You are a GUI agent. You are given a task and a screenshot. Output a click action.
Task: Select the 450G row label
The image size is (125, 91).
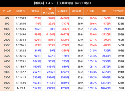click(7, 67)
